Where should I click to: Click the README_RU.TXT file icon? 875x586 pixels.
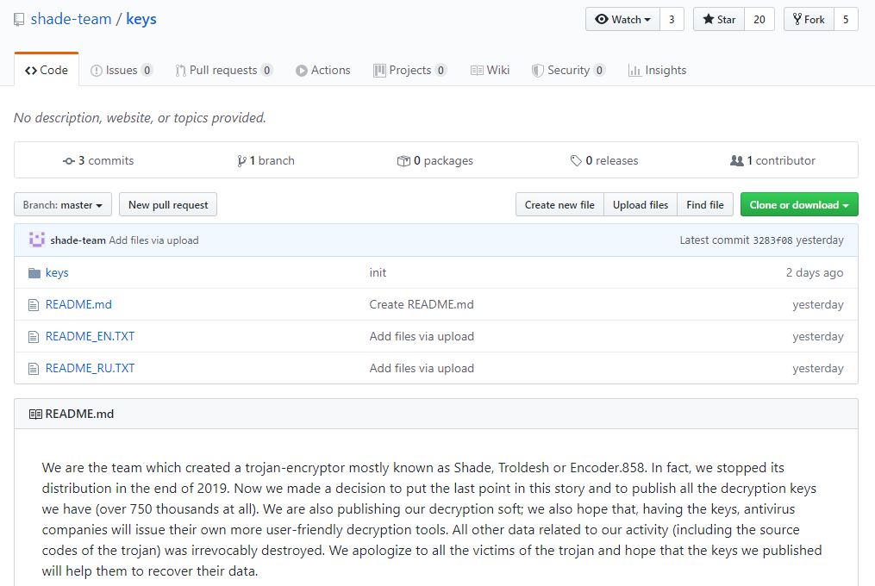(x=34, y=368)
